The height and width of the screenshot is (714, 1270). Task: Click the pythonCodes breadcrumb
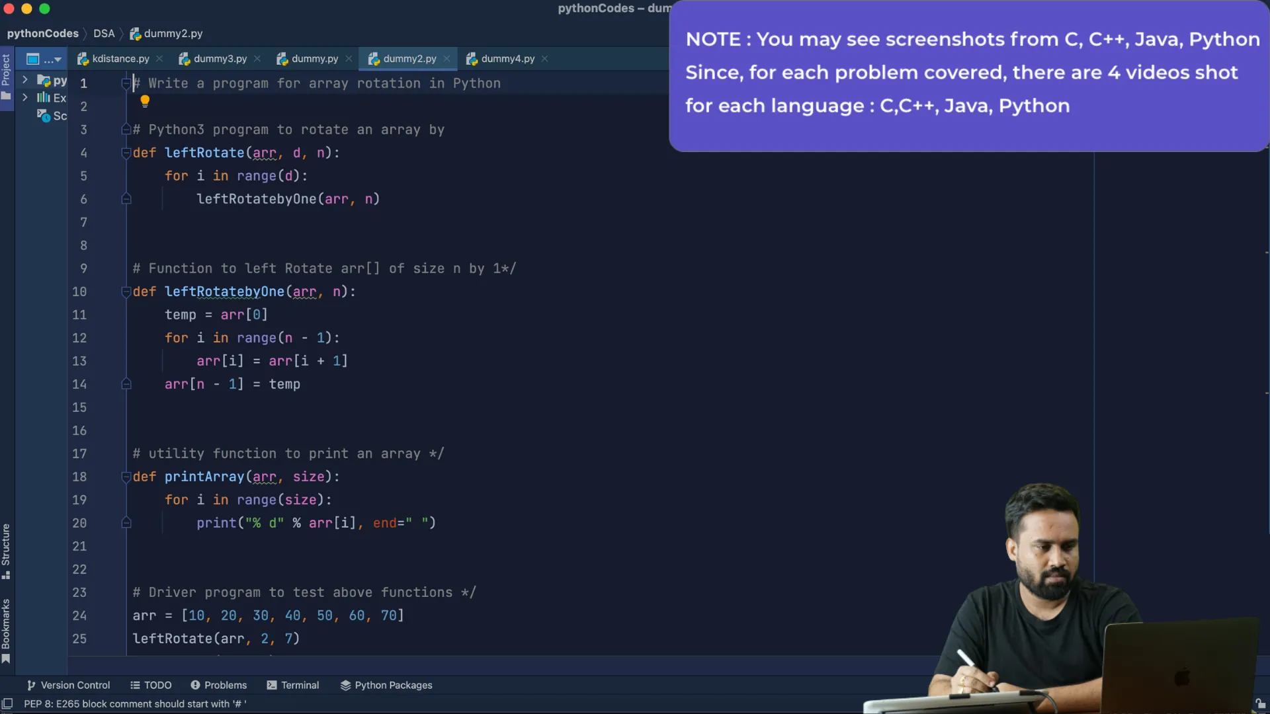pyautogui.click(x=42, y=34)
